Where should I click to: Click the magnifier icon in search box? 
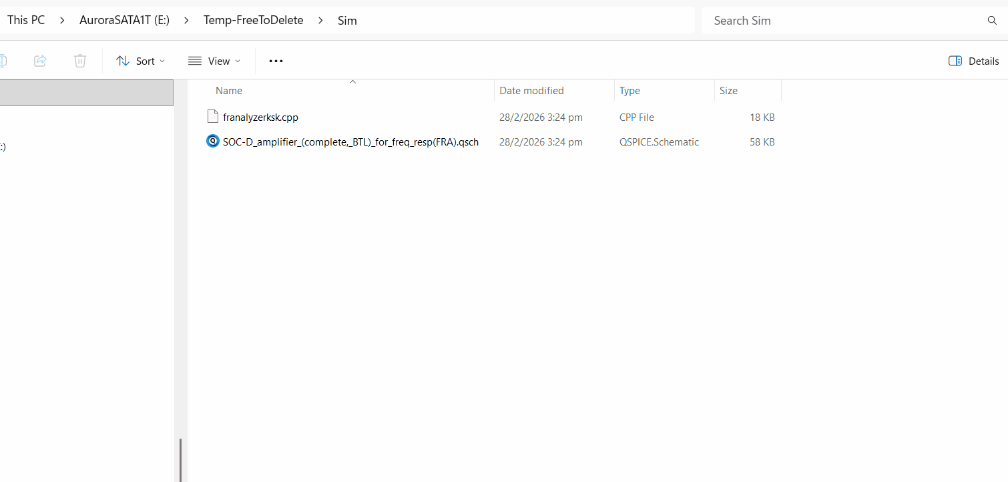coord(992,21)
